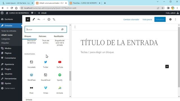Insert the Spotify embed block
This screenshot has height=101, width=180.
pyautogui.click(x=60, y=77)
